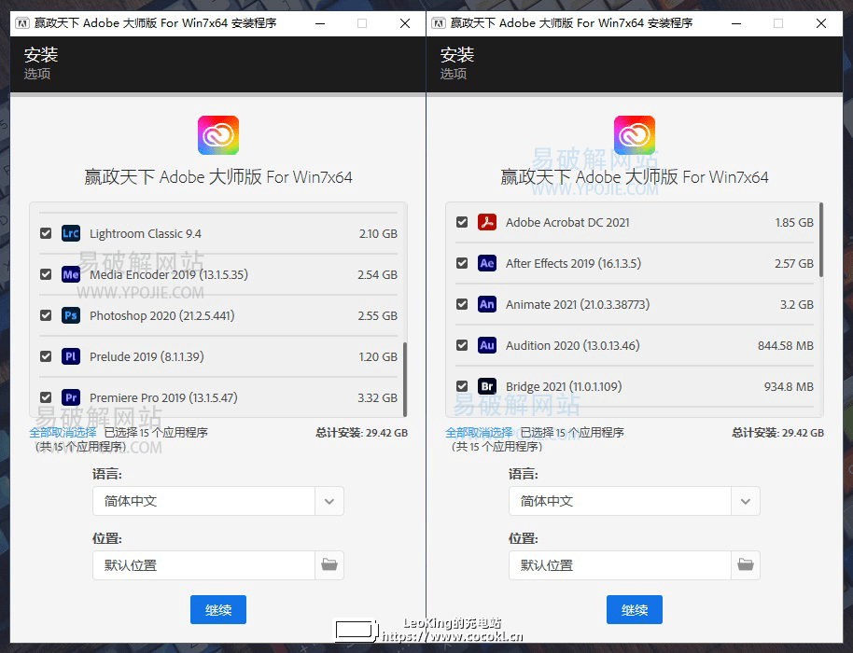Select Lightroom Classic 9.4 name text
853x653 pixels.
(x=146, y=234)
